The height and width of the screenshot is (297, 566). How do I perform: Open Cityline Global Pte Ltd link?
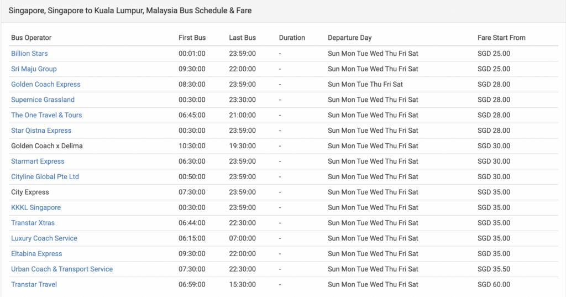coord(45,176)
